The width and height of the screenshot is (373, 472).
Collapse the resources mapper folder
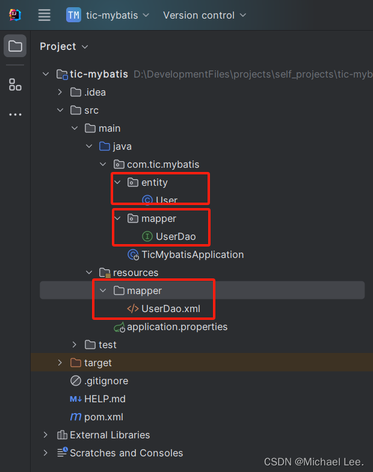(103, 291)
